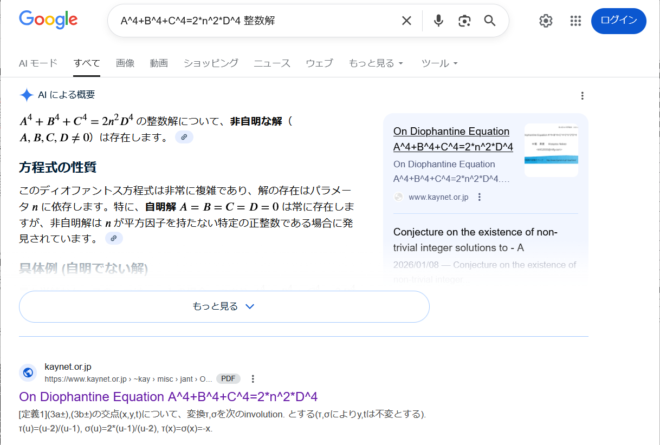The image size is (660, 445).
Task: Switch to the 画像 tab
Action: [125, 63]
